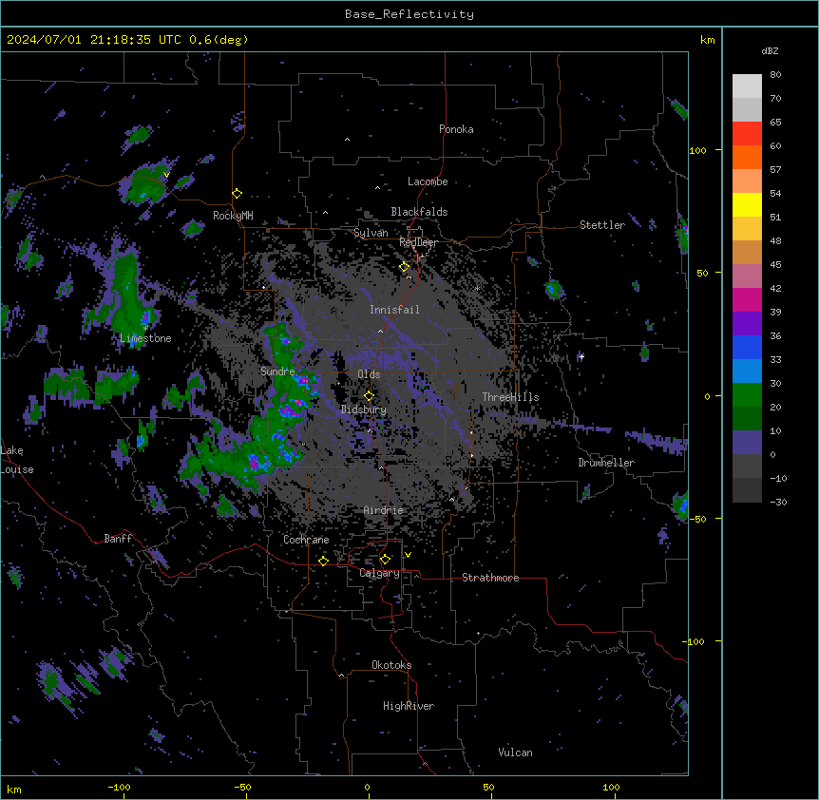This screenshot has height=800, width=819.
Task: Click the Base_Reflectivity title text
Action: (409, 14)
